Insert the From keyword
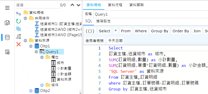 (126, 31)
